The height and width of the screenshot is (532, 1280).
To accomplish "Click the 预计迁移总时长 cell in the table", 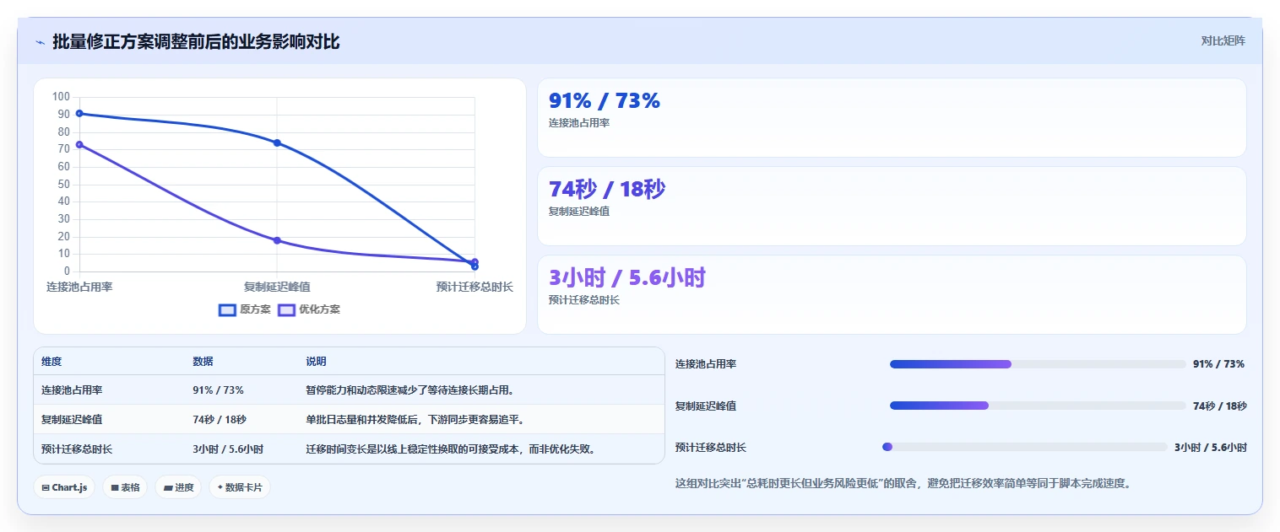I will click(77, 449).
